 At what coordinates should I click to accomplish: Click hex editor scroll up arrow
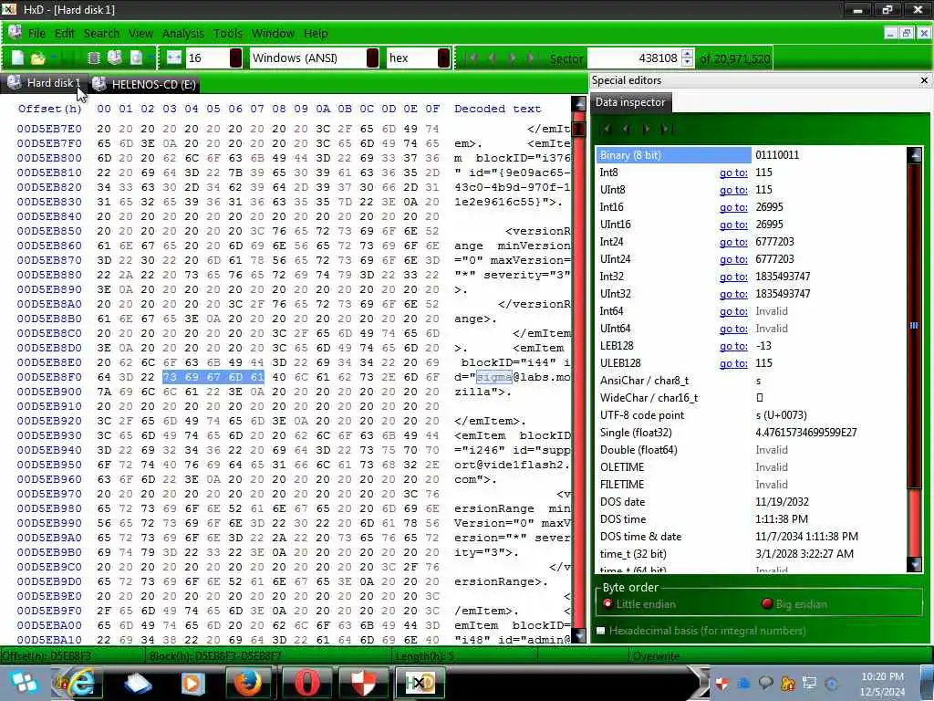click(x=578, y=103)
